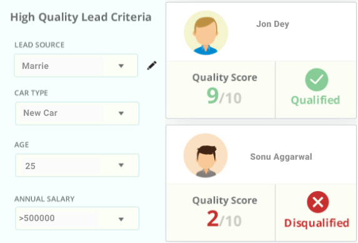Open the Age dropdown arrow
Viewport: 358px width, 243px height.
tap(121, 165)
